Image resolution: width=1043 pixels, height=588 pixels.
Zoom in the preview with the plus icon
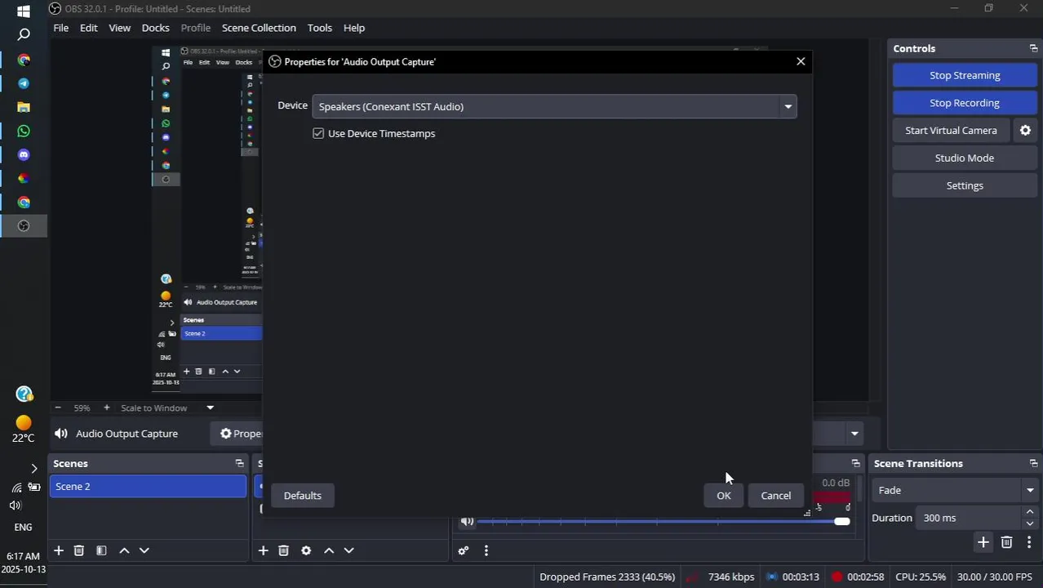click(x=106, y=408)
